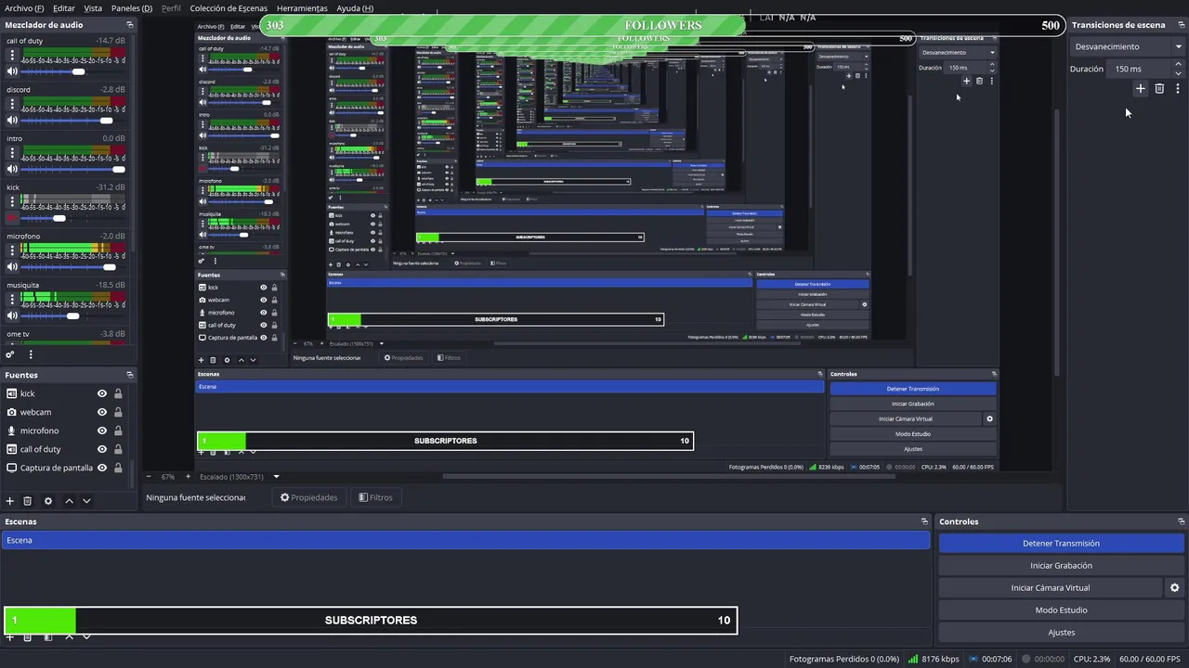This screenshot has width=1189, height=668.
Task: Open intro audio options menu
Action: (12, 152)
